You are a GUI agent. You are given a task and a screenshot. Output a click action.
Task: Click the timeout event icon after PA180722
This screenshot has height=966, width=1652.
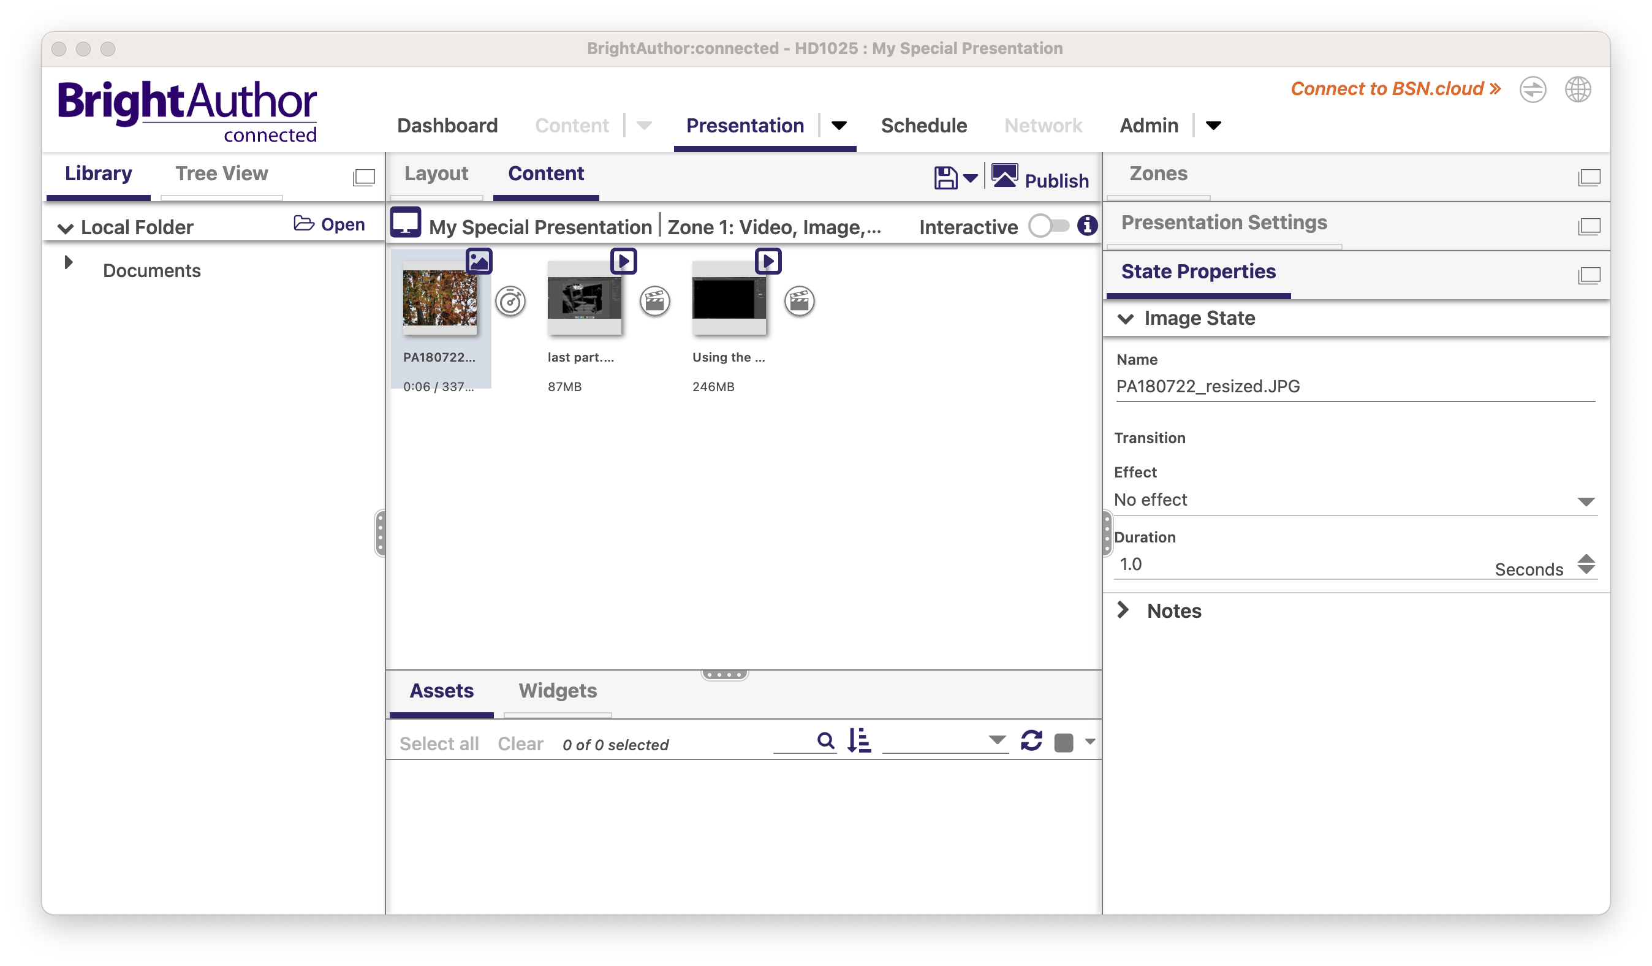pos(510,302)
